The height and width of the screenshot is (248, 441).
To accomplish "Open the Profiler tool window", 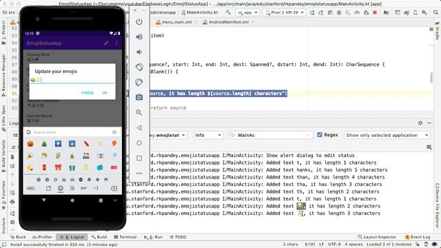I will 42,237.
